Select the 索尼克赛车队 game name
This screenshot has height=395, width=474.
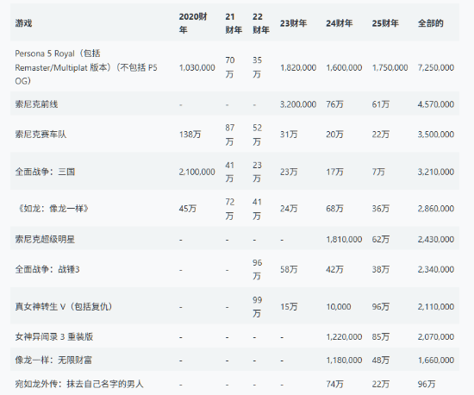pos(41,135)
